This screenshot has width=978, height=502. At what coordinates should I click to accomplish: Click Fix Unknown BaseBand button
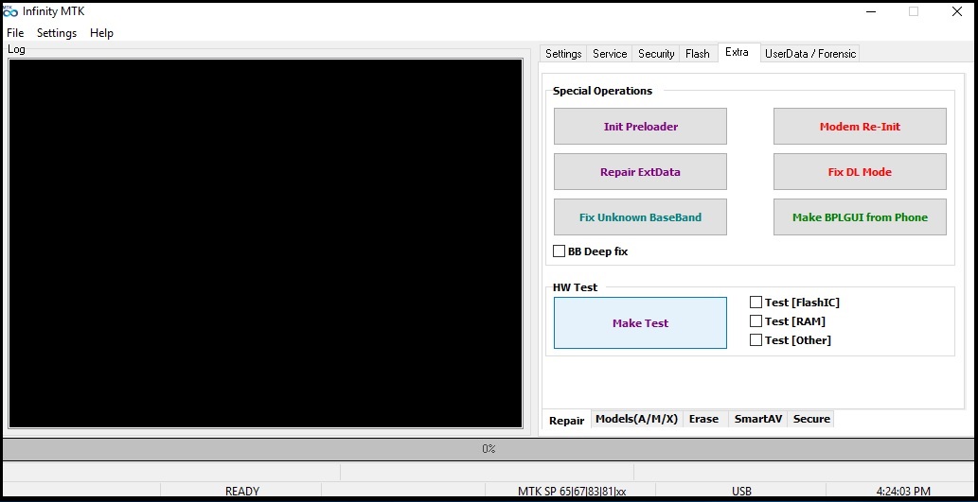click(641, 217)
